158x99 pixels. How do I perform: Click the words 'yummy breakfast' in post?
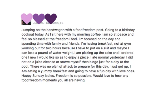click(54, 71)
